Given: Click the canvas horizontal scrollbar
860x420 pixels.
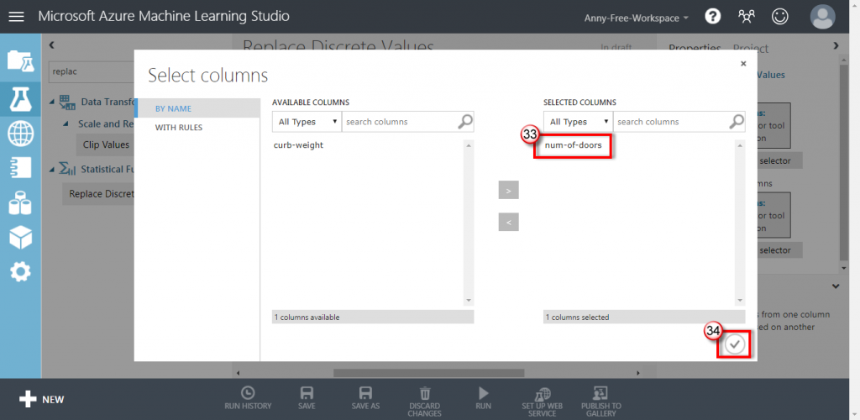Looking at the screenshot, I should (x=428, y=373).
